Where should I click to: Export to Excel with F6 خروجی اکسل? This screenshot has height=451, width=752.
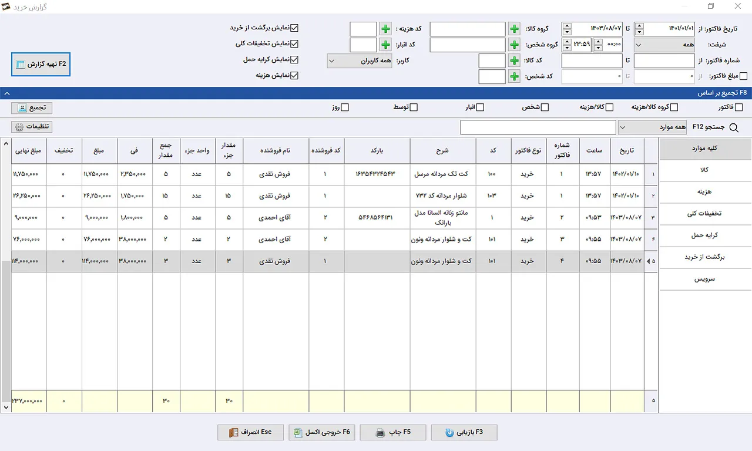pyautogui.click(x=322, y=432)
